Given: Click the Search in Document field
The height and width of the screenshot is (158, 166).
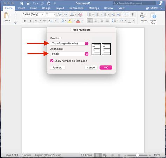Looking at the screenshot, I should pos(134,3).
